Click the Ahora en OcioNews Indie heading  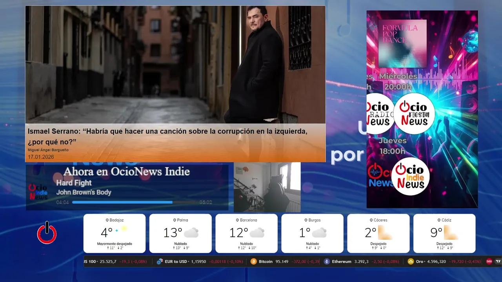[126, 171]
